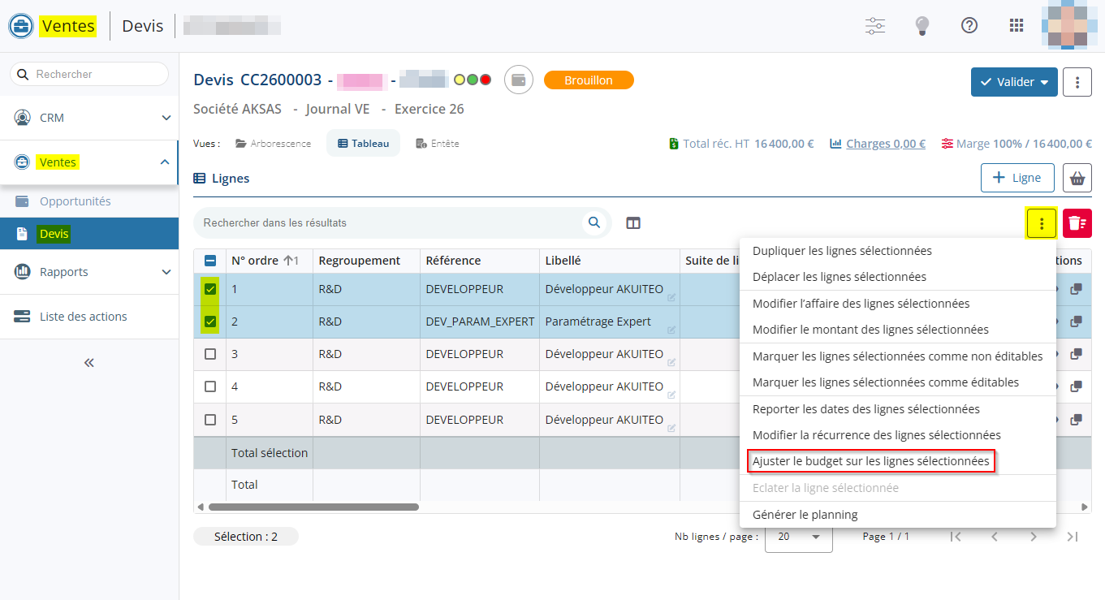Check the checkbox for line 3

click(x=210, y=354)
